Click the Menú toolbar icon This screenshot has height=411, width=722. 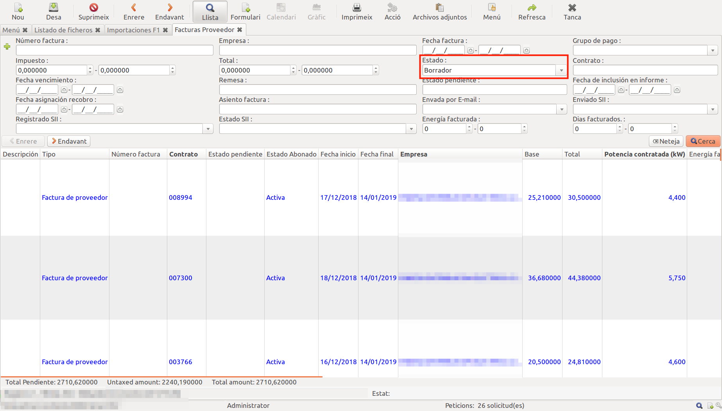(492, 7)
